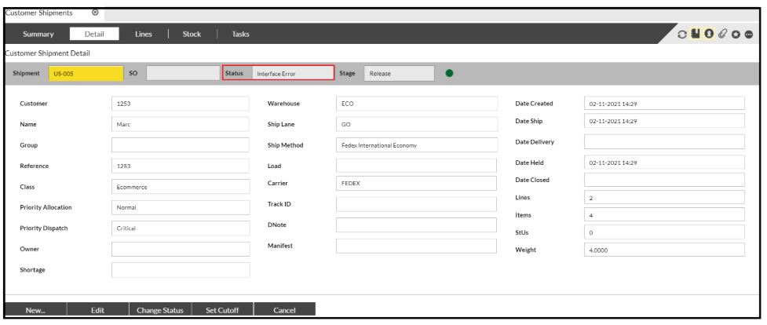Click the keyhole lock icon
The height and width of the screenshot is (325, 767).
[710, 35]
